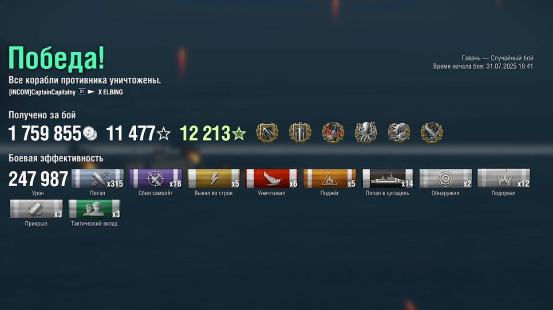Click the sword-on-shield achievement medal

pyautogui.click(x=300, y=133)
